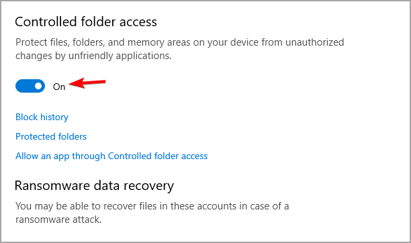
Task: Select the Controlled folder access heading
Action: tap(86, 21)
